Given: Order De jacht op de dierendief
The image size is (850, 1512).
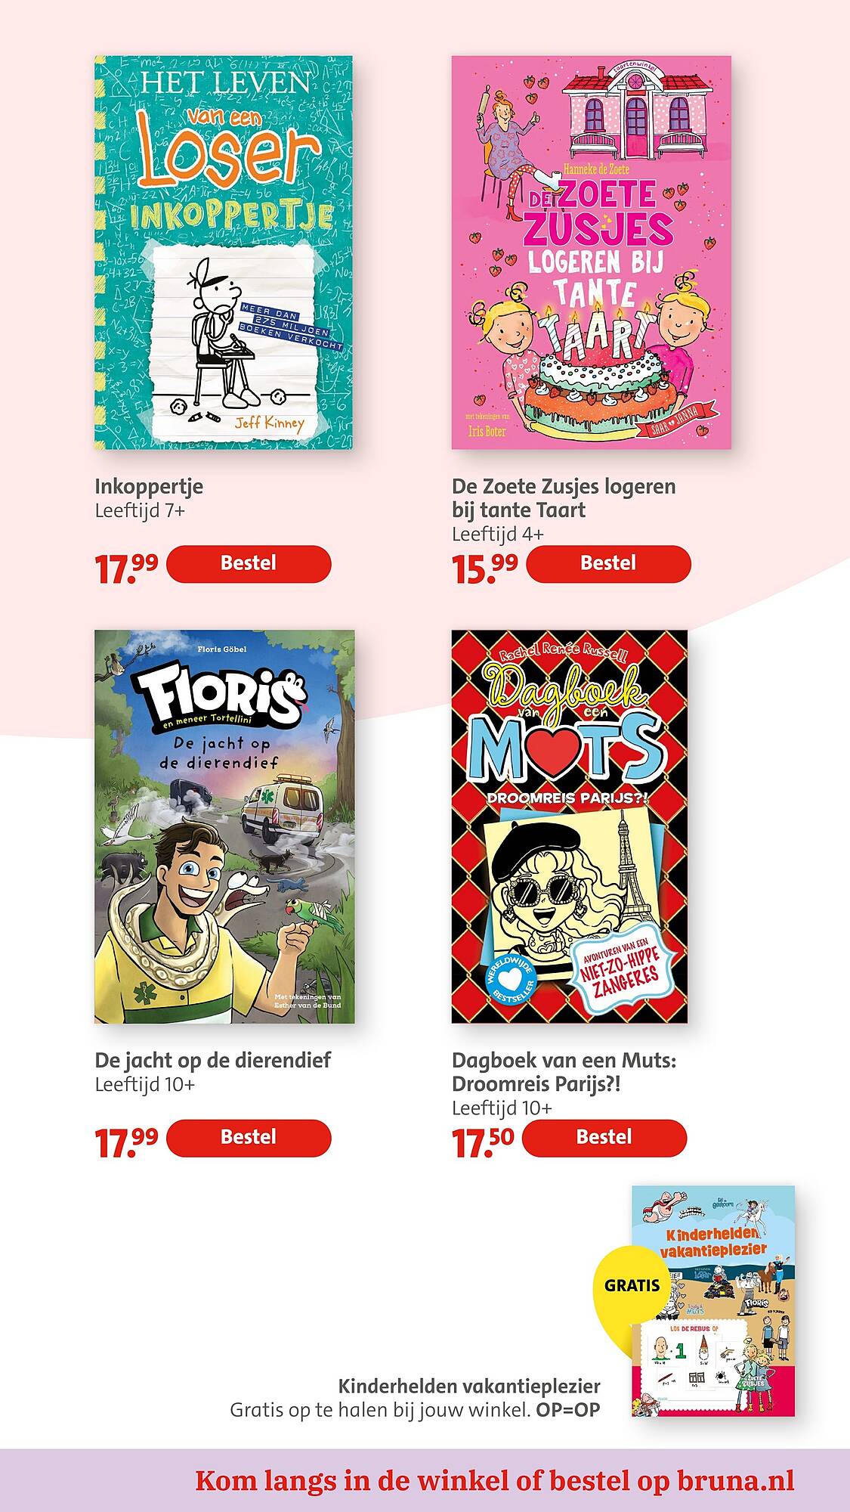Looking at the screenshot, I should [x=249, y=1138].
